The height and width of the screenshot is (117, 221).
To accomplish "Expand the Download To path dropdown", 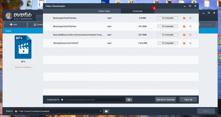I will coord(123,99).
